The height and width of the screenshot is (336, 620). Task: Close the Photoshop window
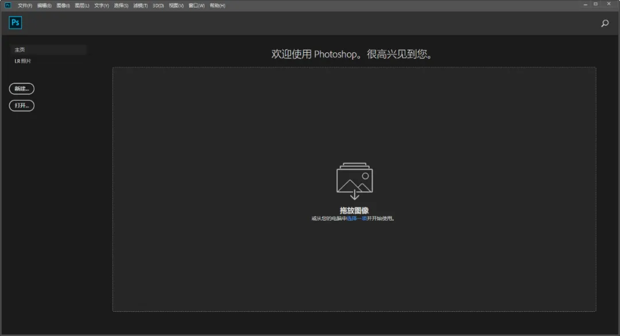(x=609, y=5)
